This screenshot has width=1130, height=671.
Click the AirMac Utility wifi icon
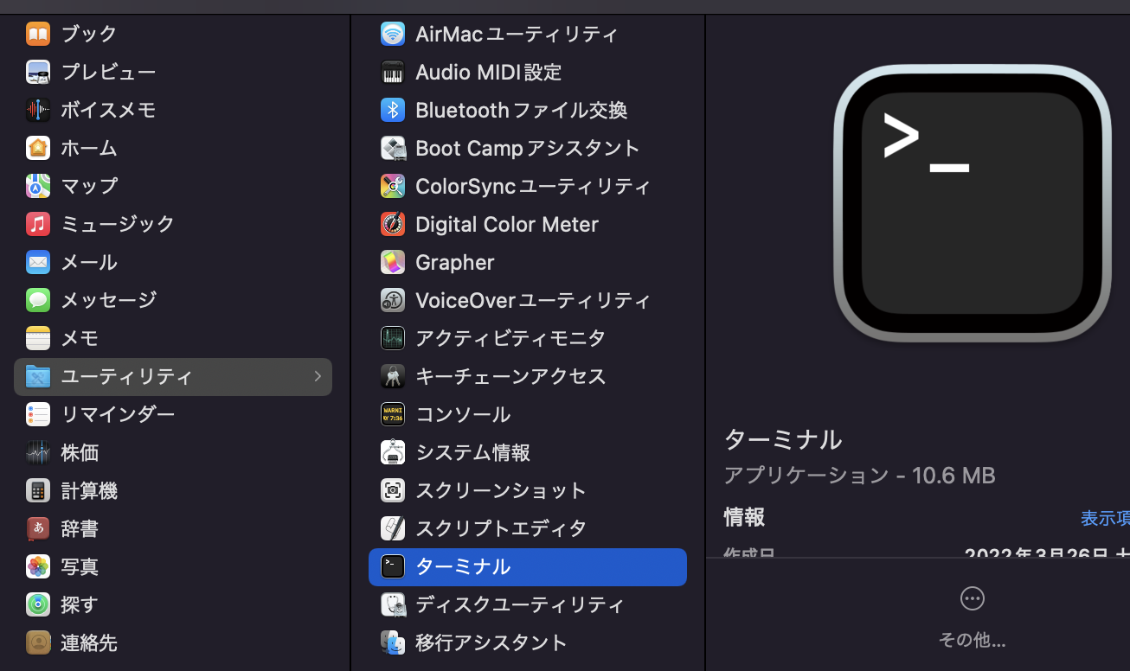(x=393, y=35)
